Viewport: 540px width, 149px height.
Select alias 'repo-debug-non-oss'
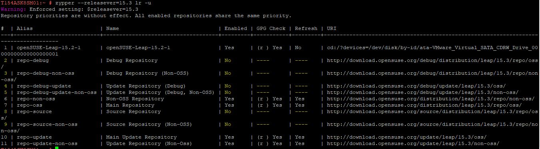(x=45, y=73)
